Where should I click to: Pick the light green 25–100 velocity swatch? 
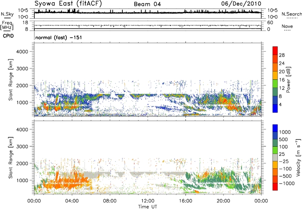pyautogui.click(x=275, y=150)
